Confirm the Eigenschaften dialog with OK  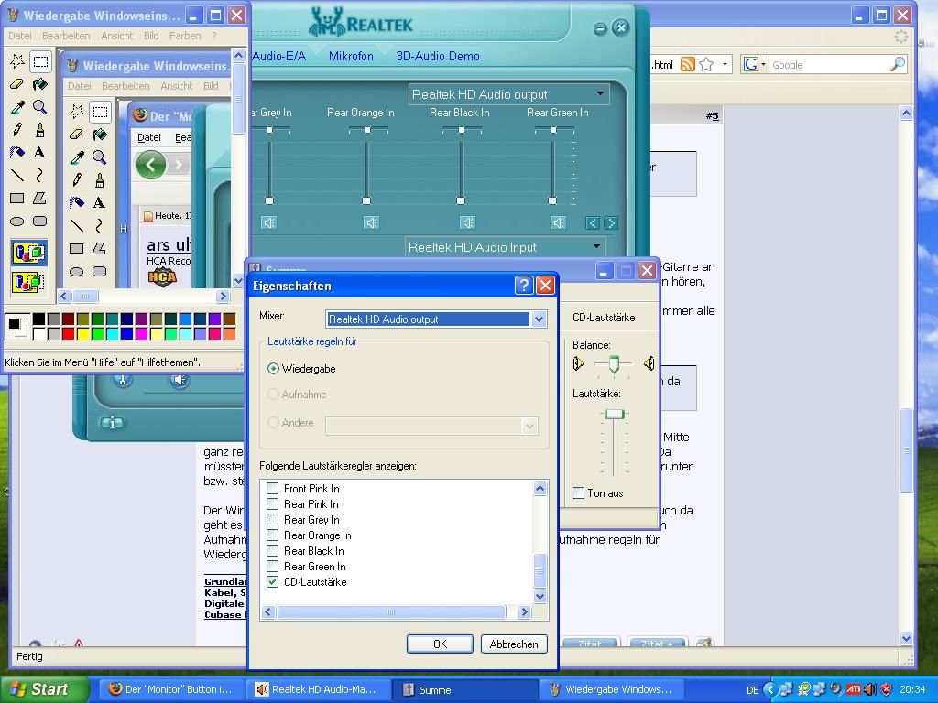click(x=440, y=644)
